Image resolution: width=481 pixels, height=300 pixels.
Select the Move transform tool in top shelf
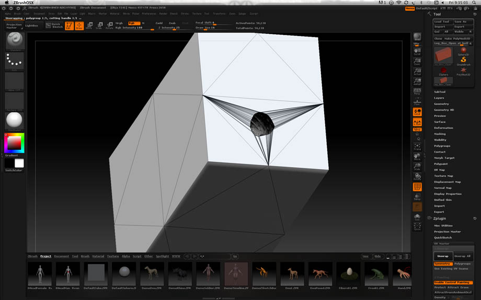coord(89,26)
